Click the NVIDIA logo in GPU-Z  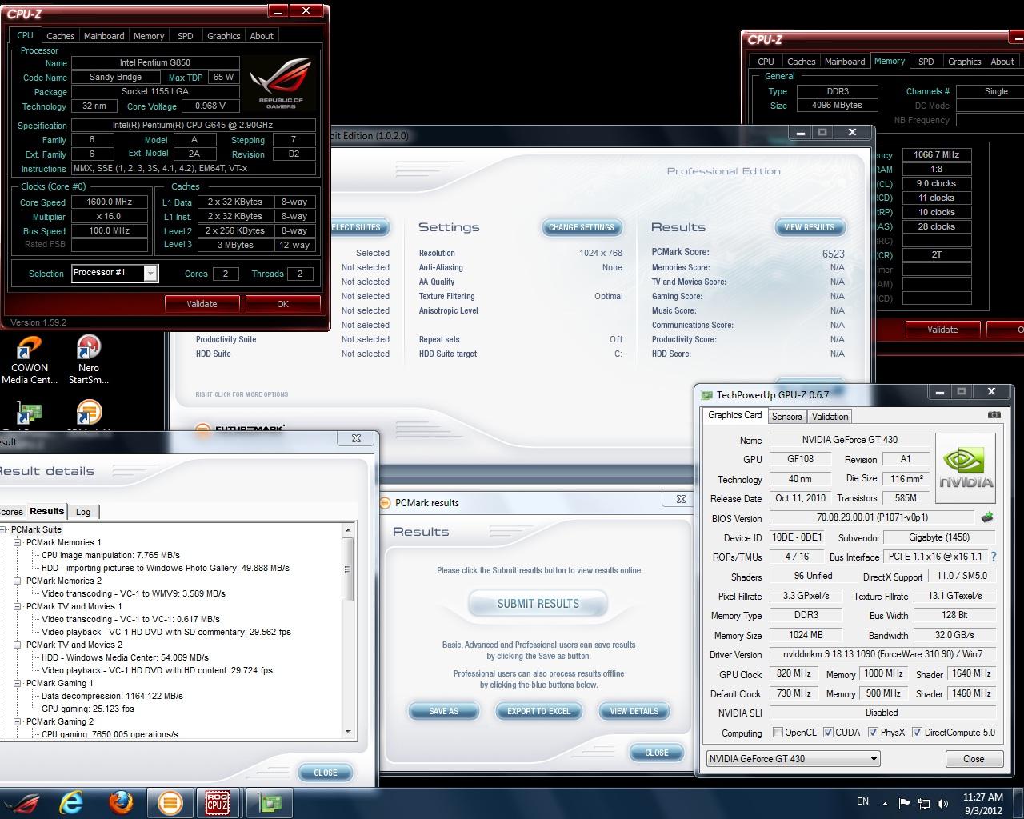click(966, 468)
